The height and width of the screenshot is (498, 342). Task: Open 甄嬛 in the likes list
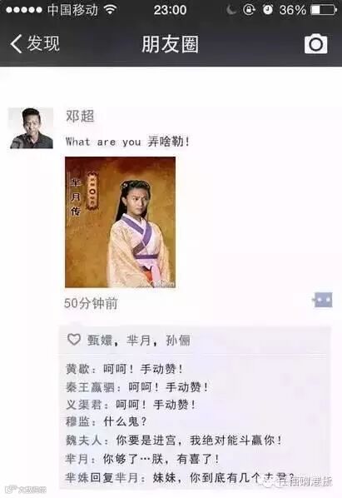(100, 340)
